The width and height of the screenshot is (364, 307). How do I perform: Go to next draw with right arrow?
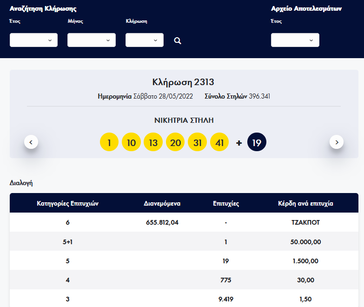[336, 142]
